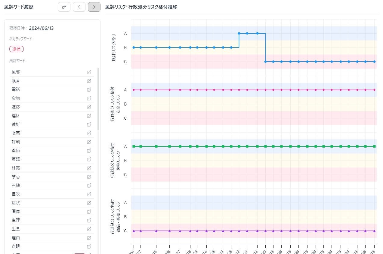Open external link icon for 症状
Screen dimensions: 383x254
coord(89,203)
